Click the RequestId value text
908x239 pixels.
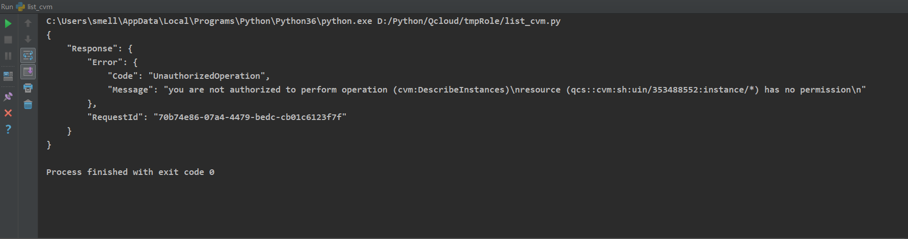[250, 117]
